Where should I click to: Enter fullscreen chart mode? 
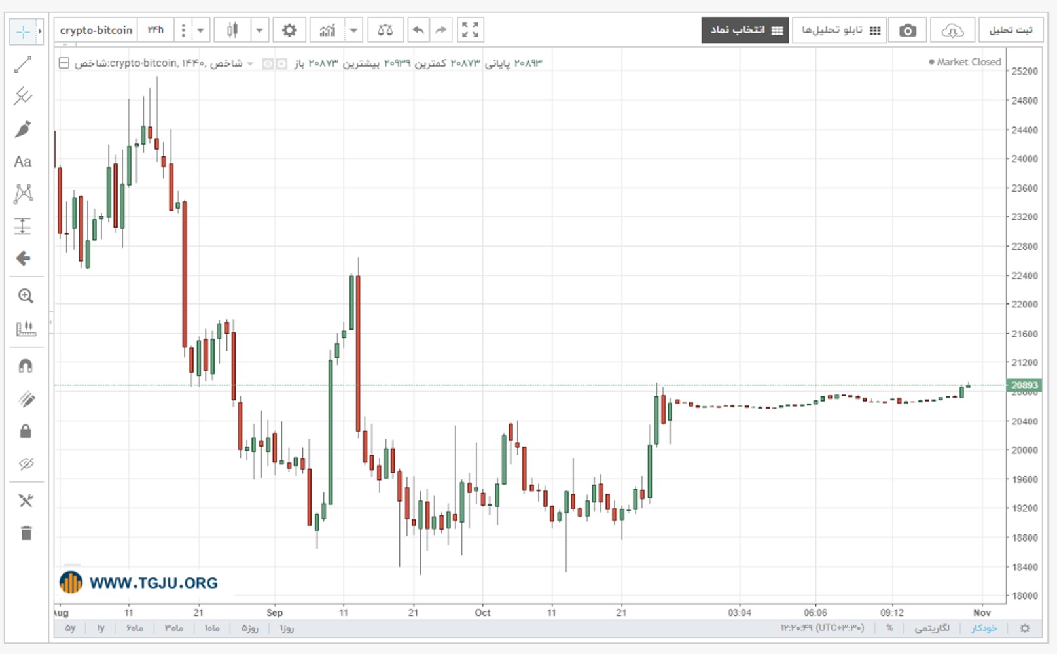tap(470, 30)
